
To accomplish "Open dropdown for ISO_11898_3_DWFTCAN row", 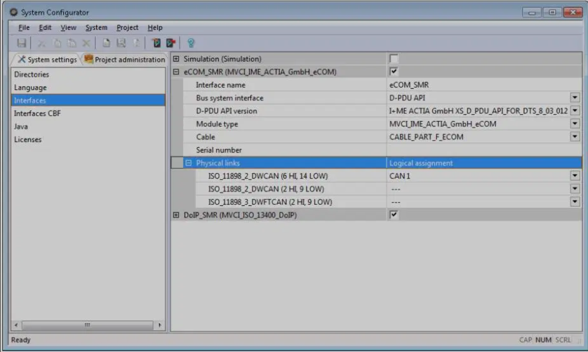I will pos(575,202).
